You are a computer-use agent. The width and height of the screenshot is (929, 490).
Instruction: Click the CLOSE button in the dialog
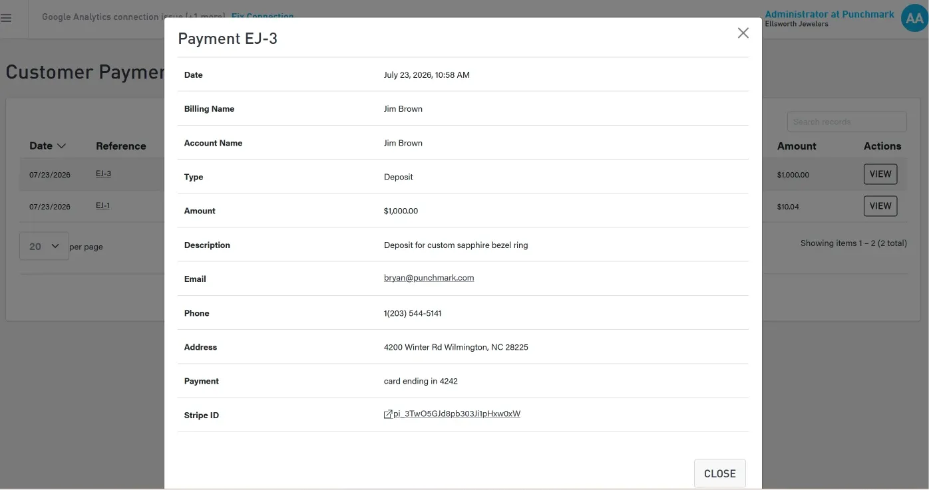click(x=719, y=473)
